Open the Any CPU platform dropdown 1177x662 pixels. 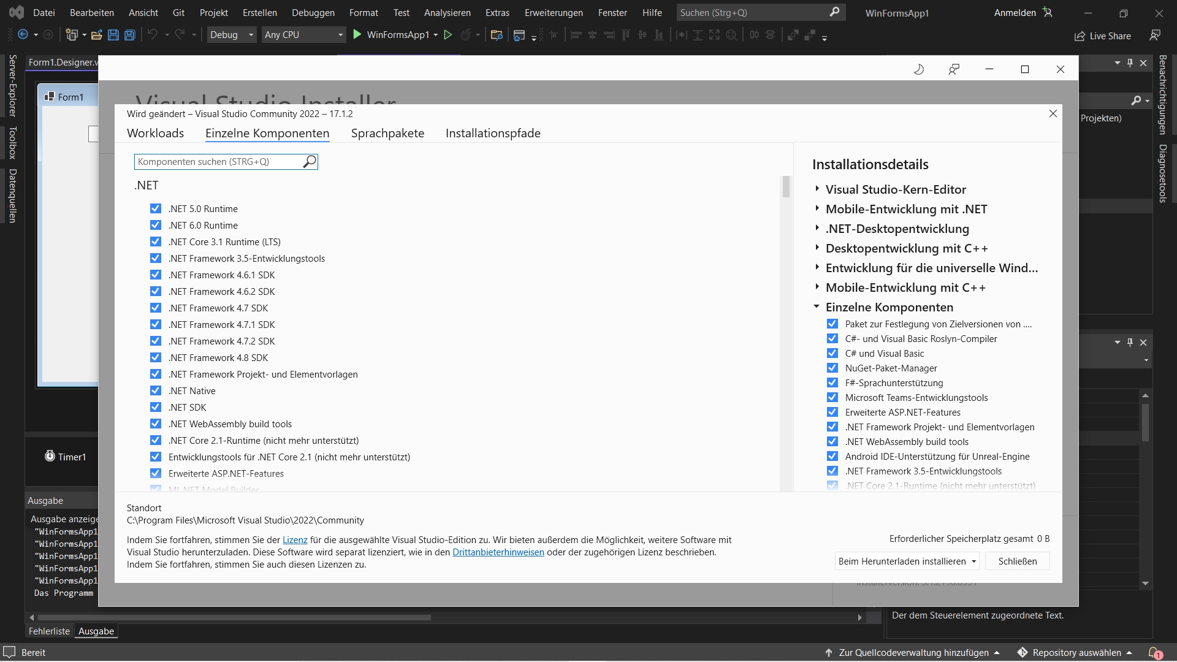304,35
